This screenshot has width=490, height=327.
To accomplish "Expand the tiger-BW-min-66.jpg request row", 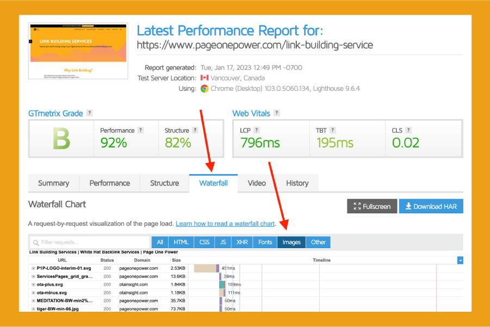I will coord(33,309).
